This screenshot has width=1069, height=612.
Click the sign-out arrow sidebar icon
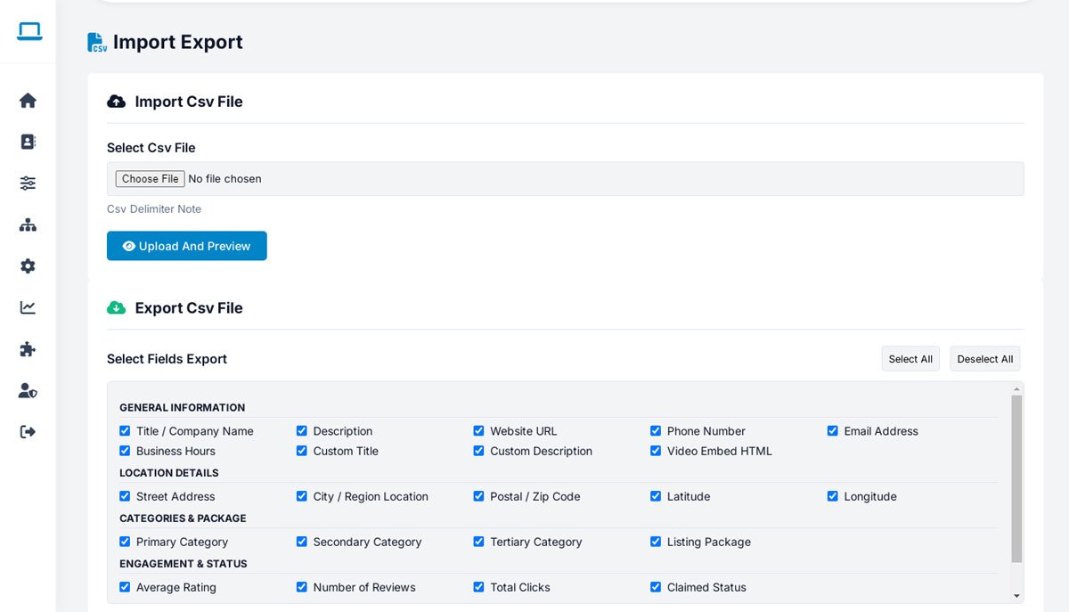tap(28, 431)
